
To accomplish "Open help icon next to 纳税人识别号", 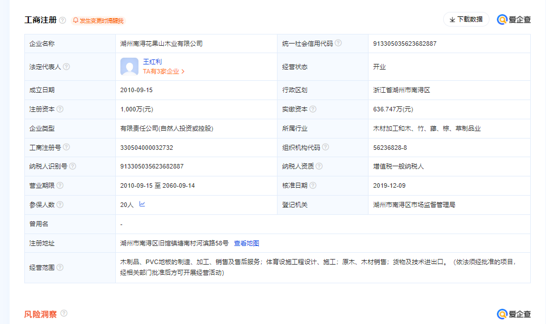I will point(72,166).
